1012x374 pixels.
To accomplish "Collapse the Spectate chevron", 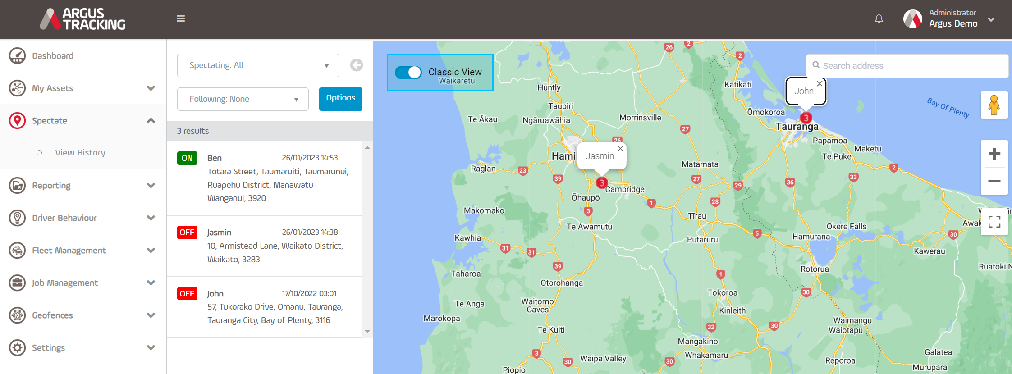I will (x=151, y=120).
